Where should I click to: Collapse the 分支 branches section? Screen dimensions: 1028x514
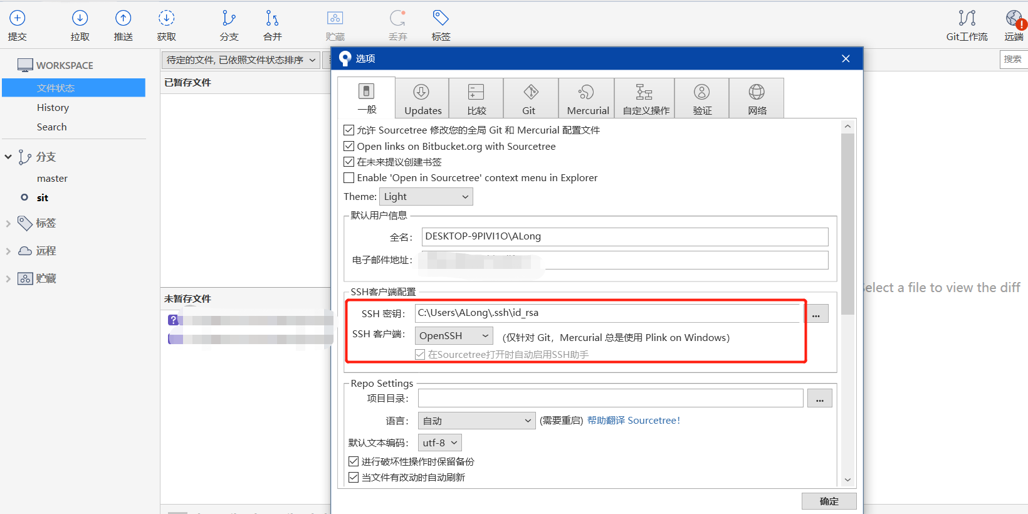(x=8, y=157)
